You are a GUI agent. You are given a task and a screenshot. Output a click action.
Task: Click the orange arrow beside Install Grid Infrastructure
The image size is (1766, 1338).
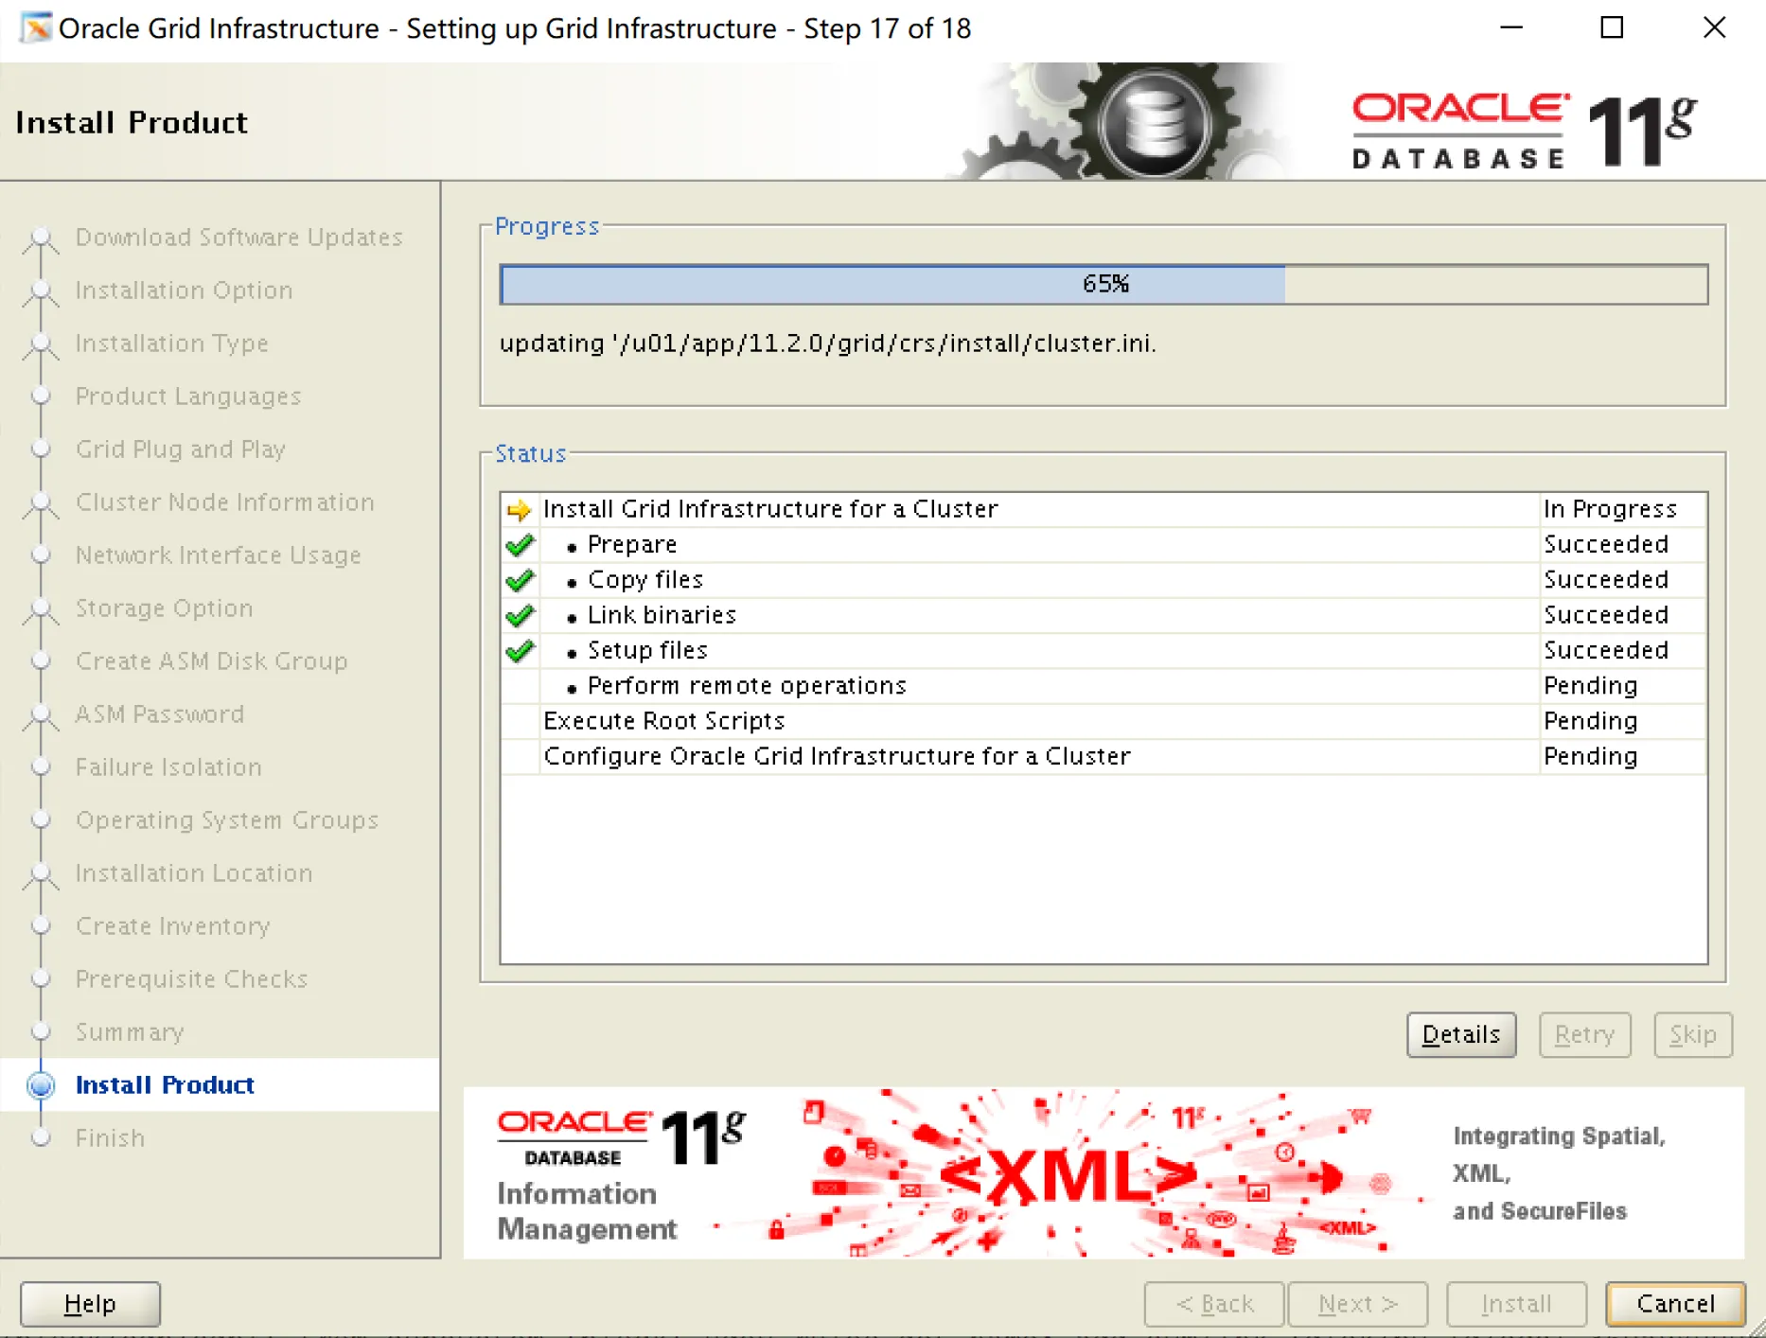tap(519, 509)
